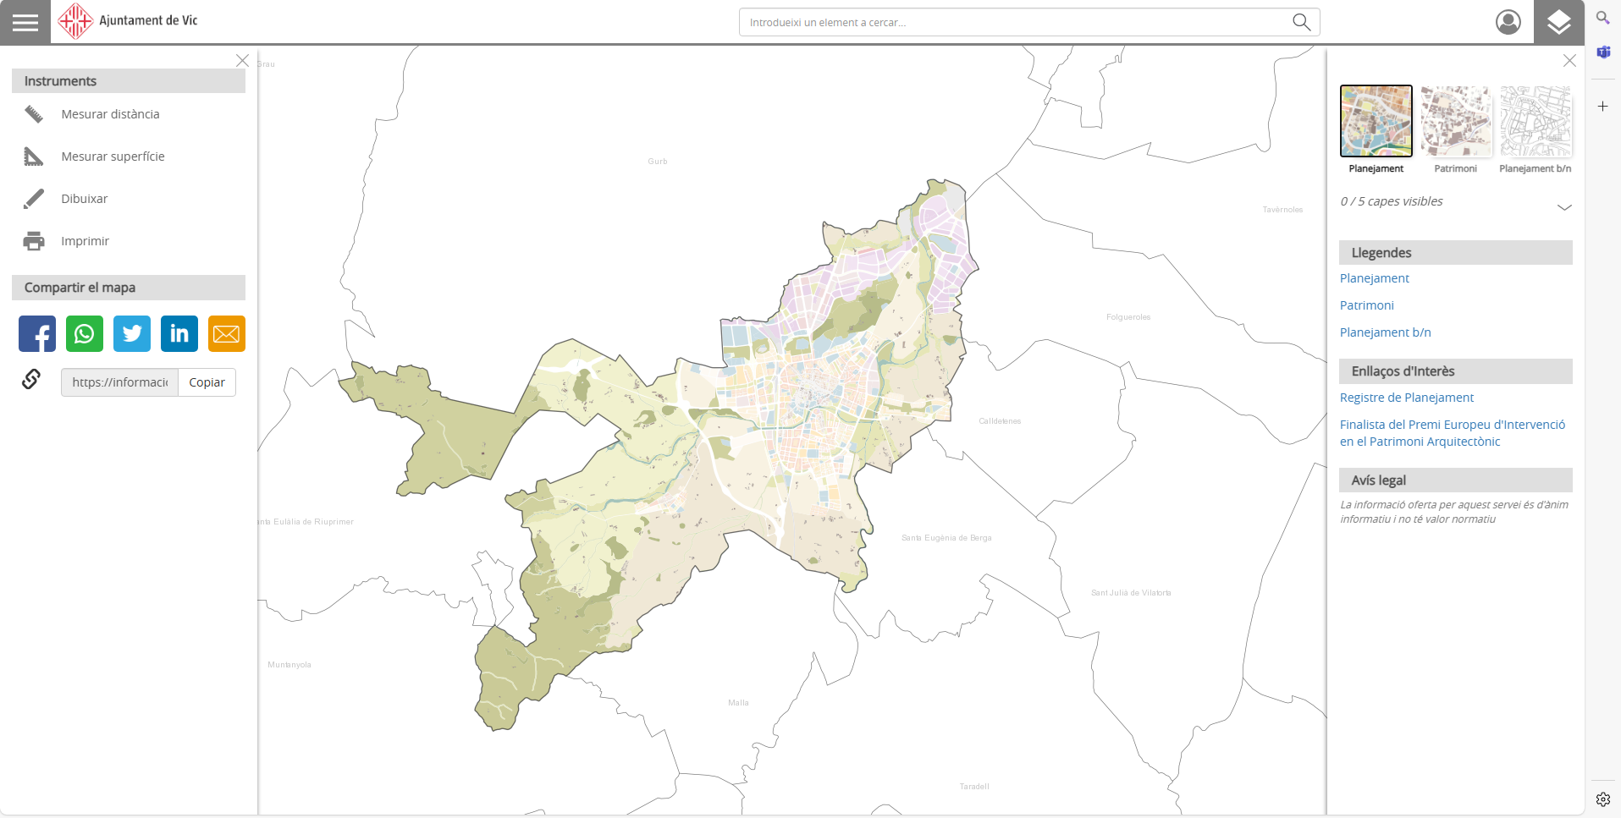Click the user account icon
This screenshot has width=1621, height=818.
click(1508, 22)
